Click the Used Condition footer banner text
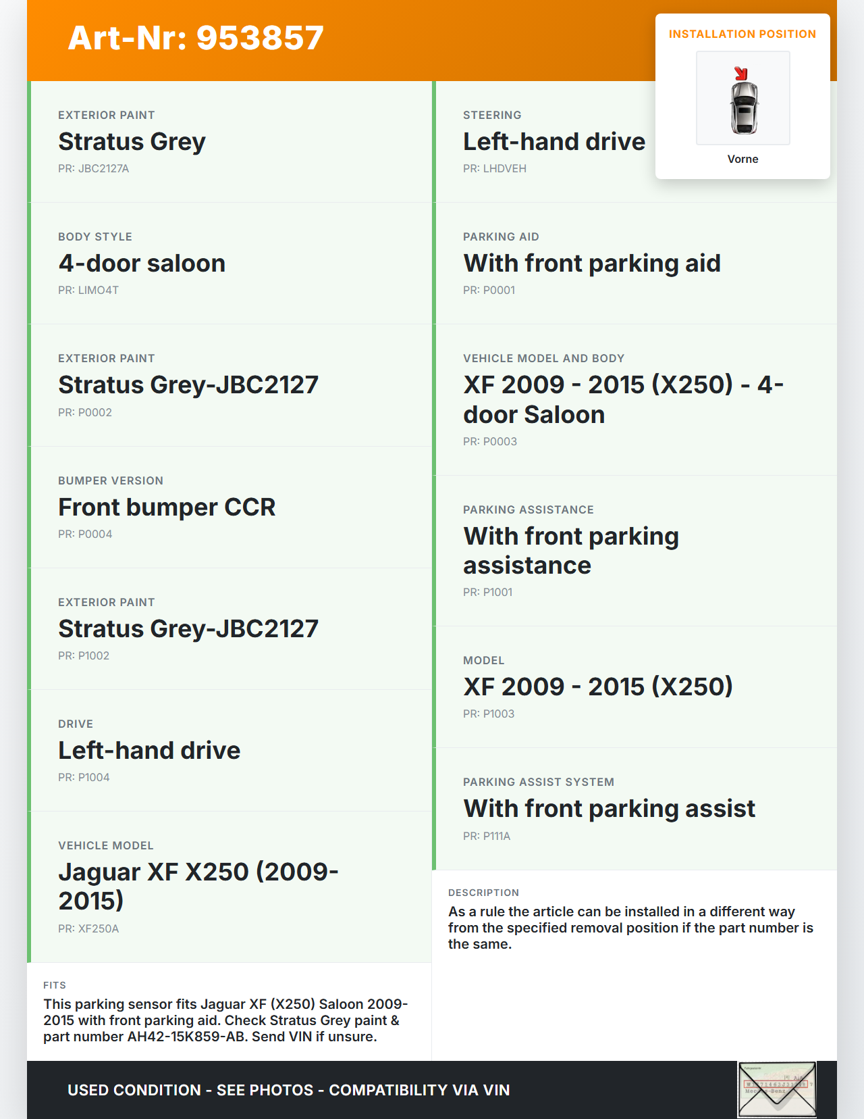The height and width of the screenshot is (1119, 864). pyautogui.click(x=288, y=1090)
